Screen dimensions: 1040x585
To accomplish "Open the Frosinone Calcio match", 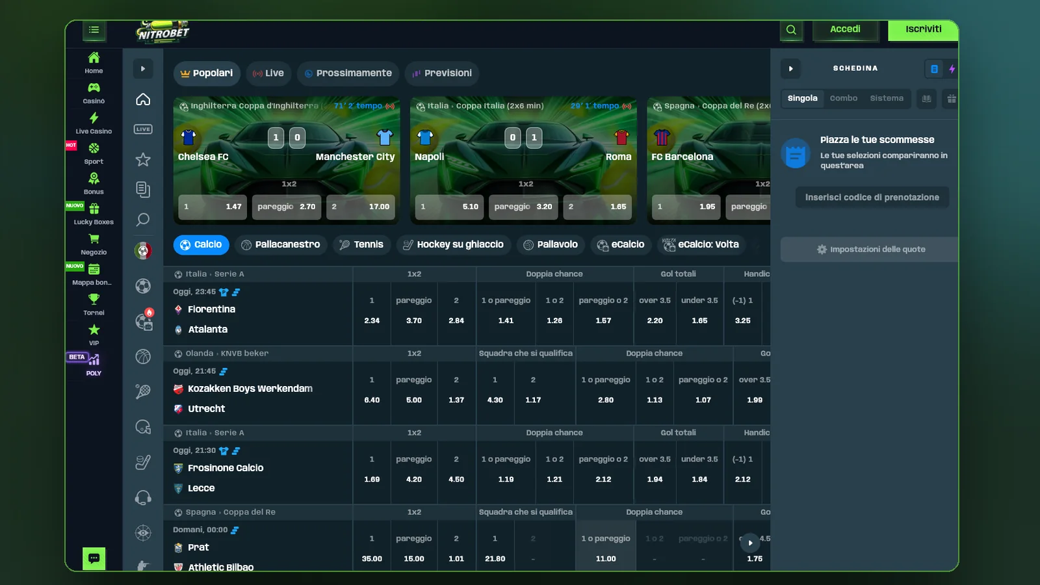I will pos(226,468).
